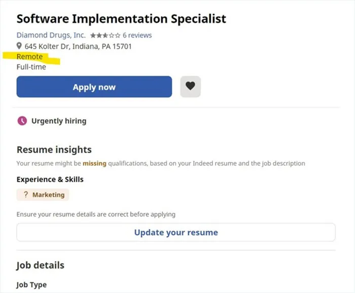
Task: Click the Update your resume button
Action: 176,232
